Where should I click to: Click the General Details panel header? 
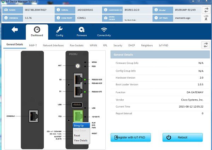point(160,54)
